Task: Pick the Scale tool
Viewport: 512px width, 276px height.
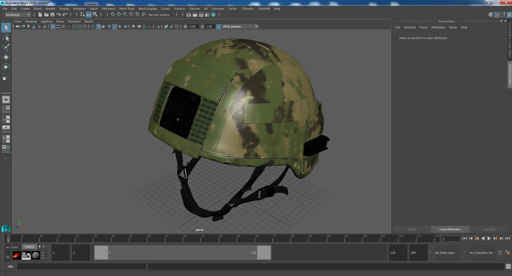Action: coord(6,77)
